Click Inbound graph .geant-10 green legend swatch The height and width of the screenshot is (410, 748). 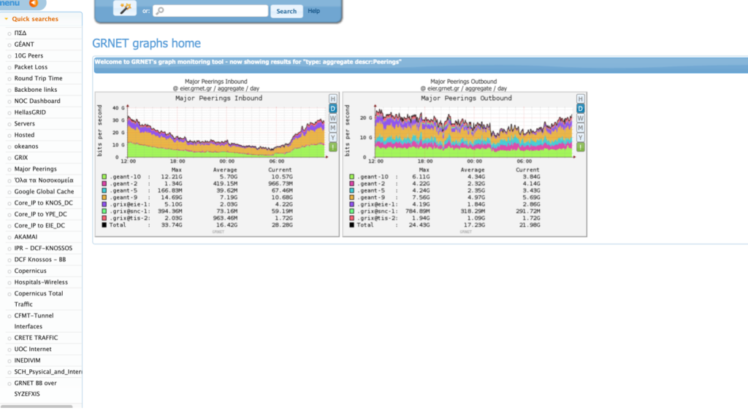click(104, 177)
